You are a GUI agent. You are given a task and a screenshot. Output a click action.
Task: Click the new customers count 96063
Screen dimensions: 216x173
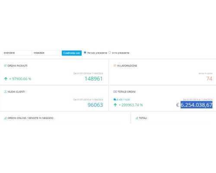tap(95, 105)
